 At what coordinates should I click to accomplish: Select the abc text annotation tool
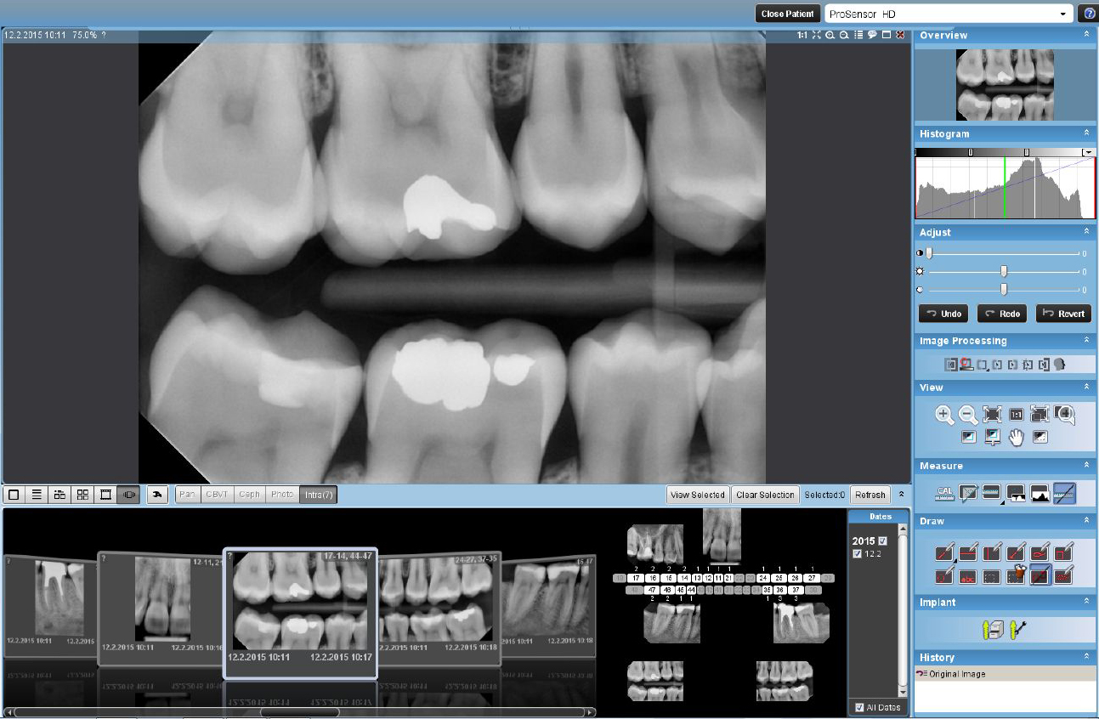coord(967,576)
